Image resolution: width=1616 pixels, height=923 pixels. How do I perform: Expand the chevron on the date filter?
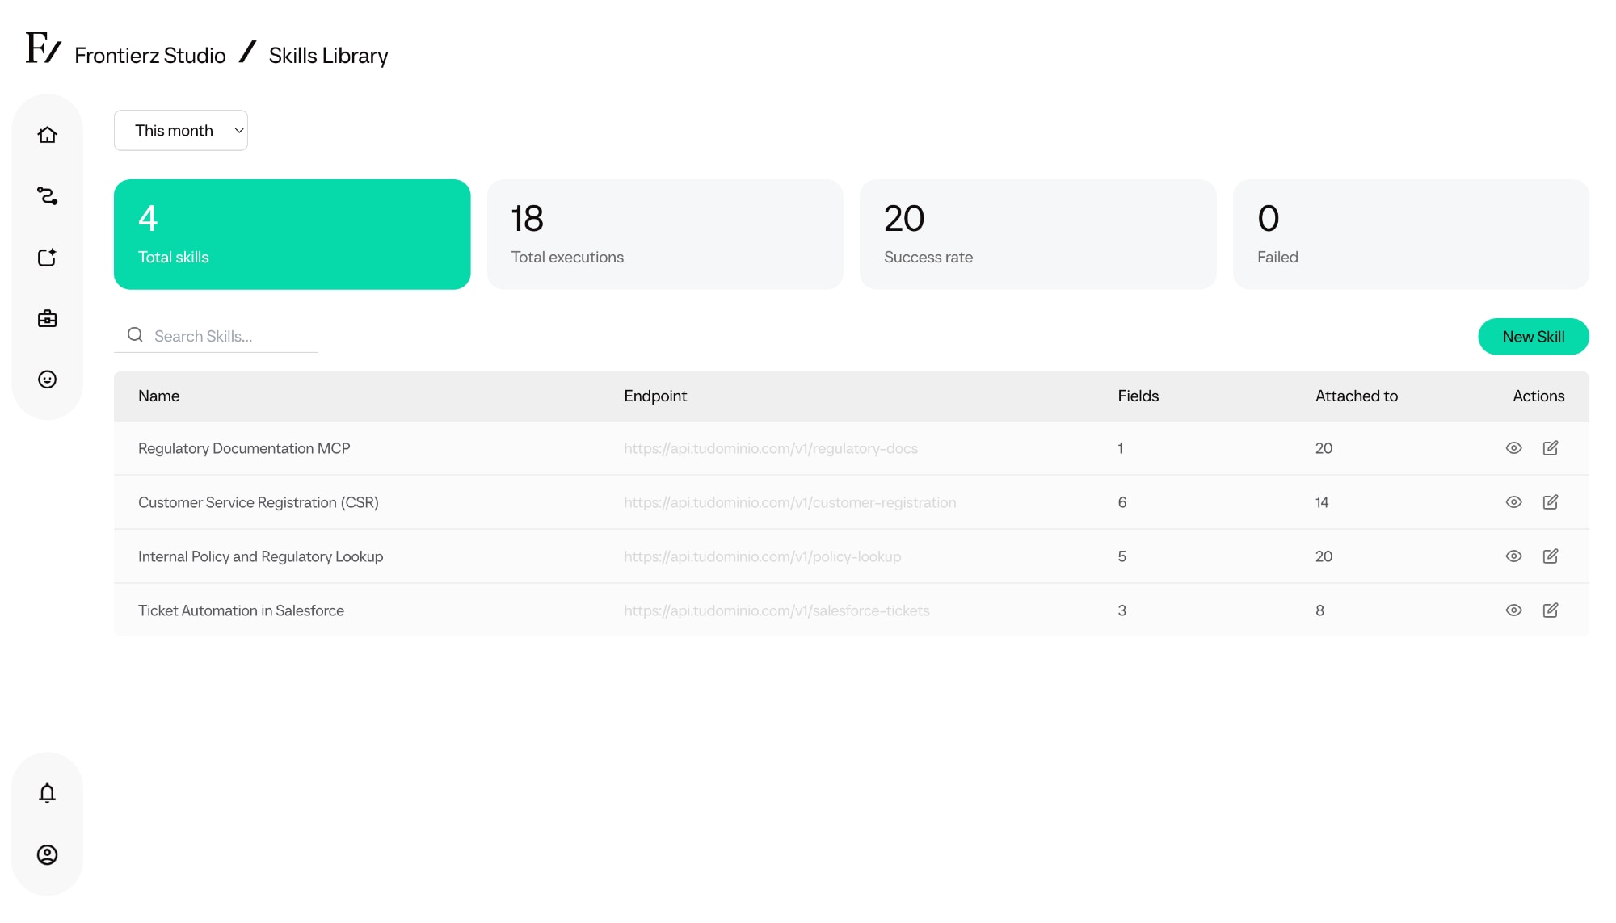coord(238,130)
